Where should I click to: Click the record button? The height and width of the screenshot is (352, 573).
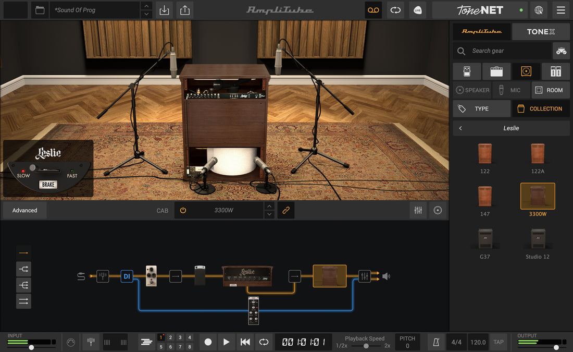[208, 342]
